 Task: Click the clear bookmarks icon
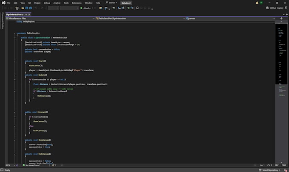pyautogui.click(x=149, y=8)
